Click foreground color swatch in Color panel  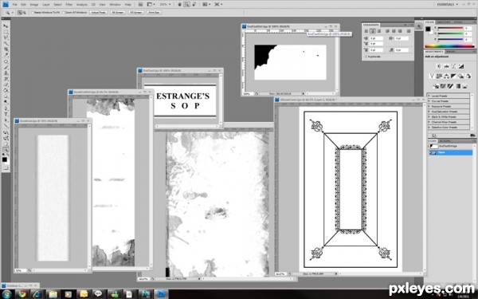pos(429,29)
